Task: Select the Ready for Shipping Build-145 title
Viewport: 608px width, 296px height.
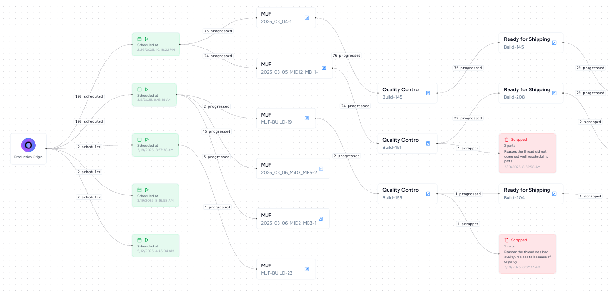Action: coord(527,39)
